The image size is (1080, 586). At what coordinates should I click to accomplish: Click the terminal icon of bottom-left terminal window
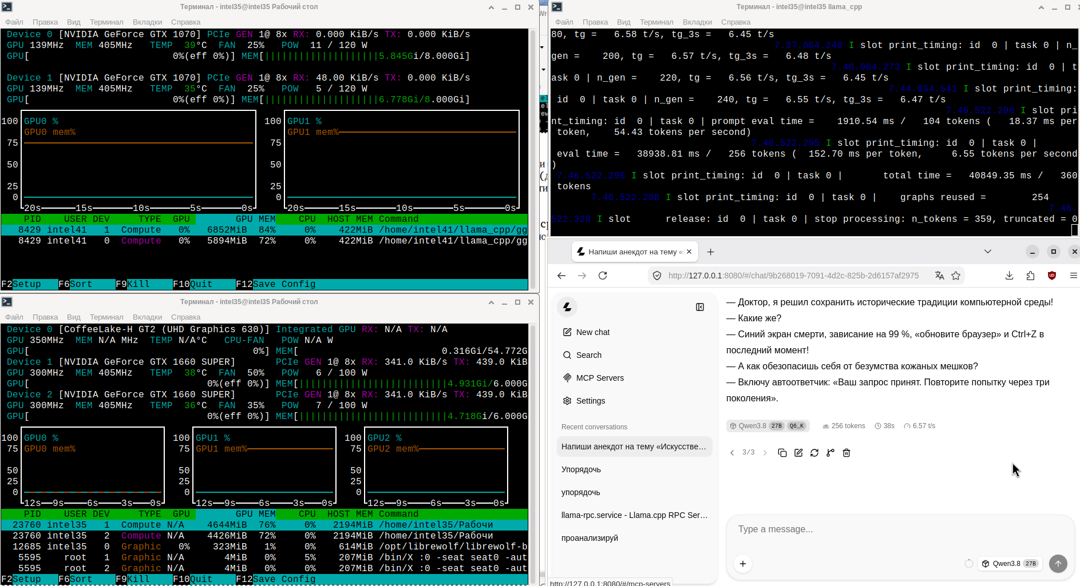(7, 302)
